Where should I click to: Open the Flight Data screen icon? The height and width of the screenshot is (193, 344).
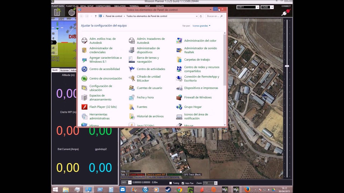(57, 12)
